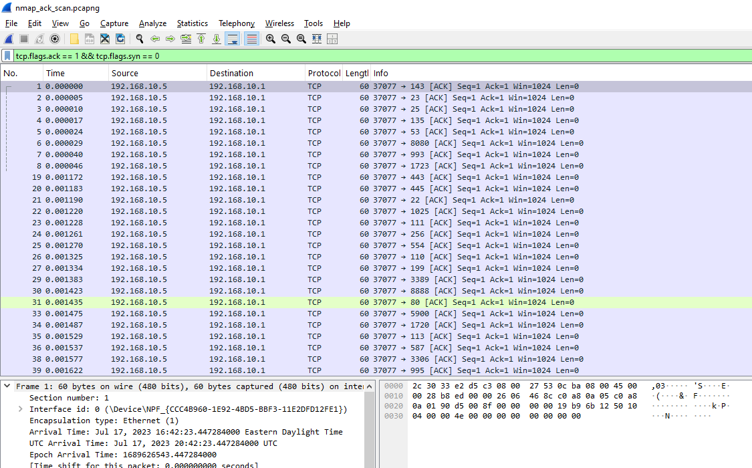Toggle packet list colorization
Image resolution: width=752 pixels, height=468 pixels.
coord(250,38)
